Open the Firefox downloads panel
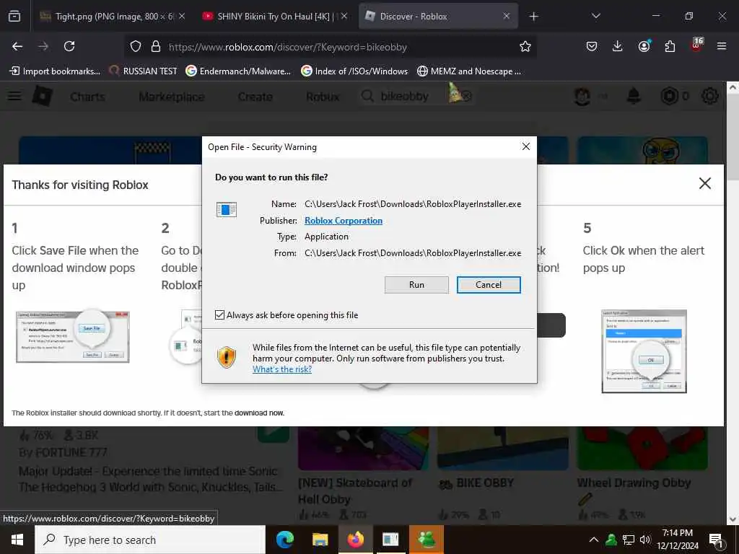Viewport: 739px width, 554px height. [x=618, y=46]
